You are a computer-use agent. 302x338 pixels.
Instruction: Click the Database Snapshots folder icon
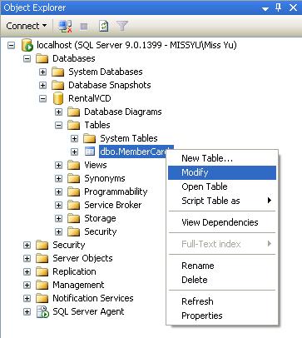pyautogui.click(x=58, y=85)
